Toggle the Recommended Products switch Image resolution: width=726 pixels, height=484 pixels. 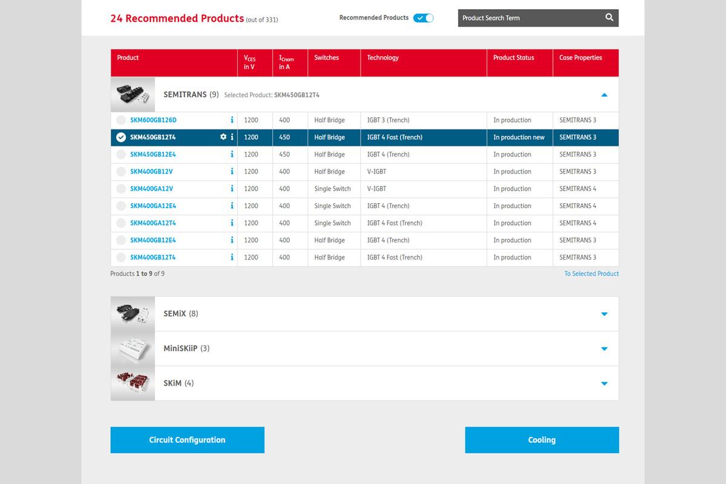(423, 18)
